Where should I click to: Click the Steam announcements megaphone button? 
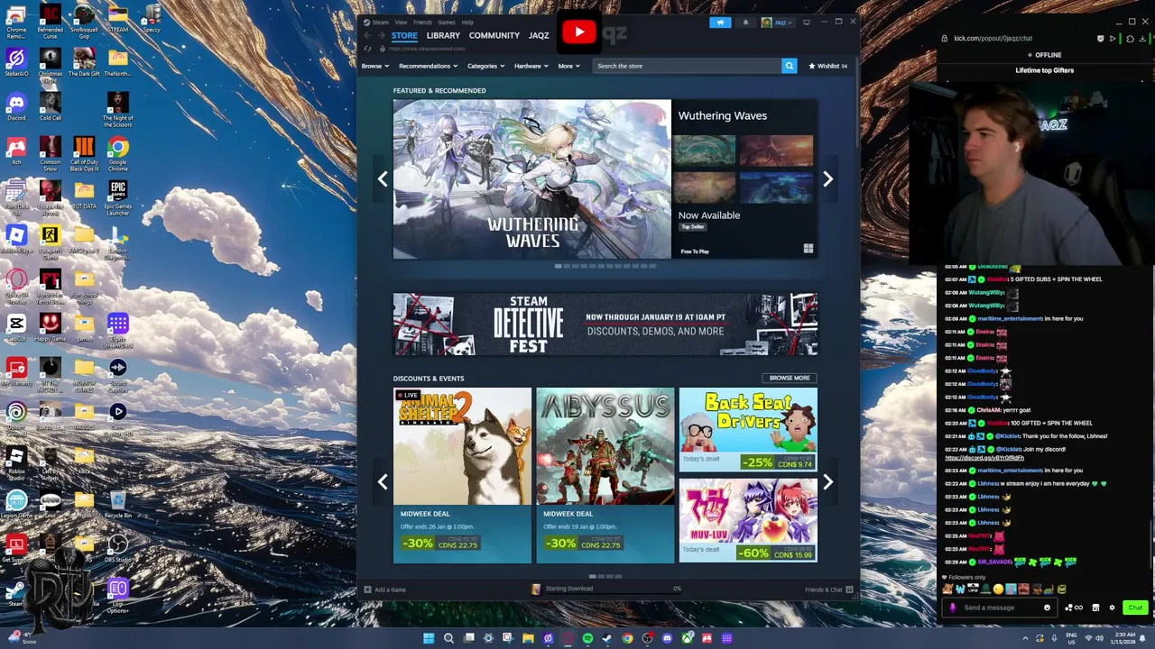720,23
